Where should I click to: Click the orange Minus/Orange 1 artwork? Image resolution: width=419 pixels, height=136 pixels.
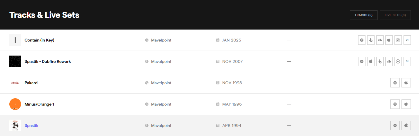coord(15,104)
